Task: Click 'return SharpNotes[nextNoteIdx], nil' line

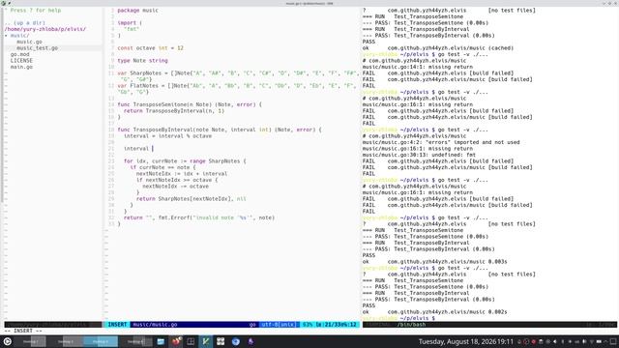Action: (x=192, y=199)
